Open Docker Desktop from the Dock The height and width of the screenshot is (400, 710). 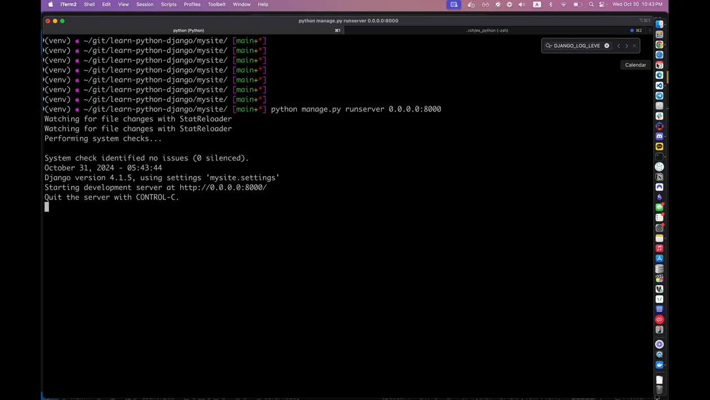[659, 365]
